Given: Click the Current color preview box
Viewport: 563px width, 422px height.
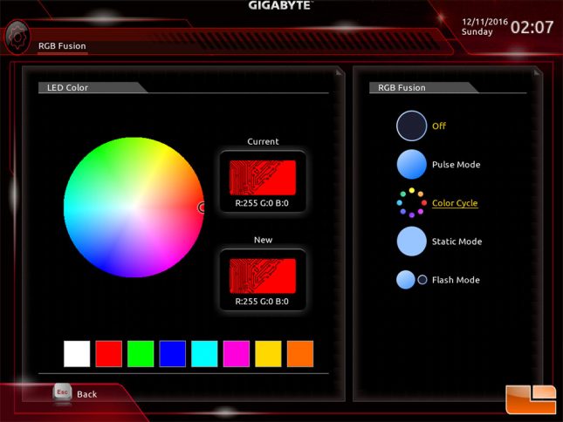Looking at the screenshot, I should (263, 178).
